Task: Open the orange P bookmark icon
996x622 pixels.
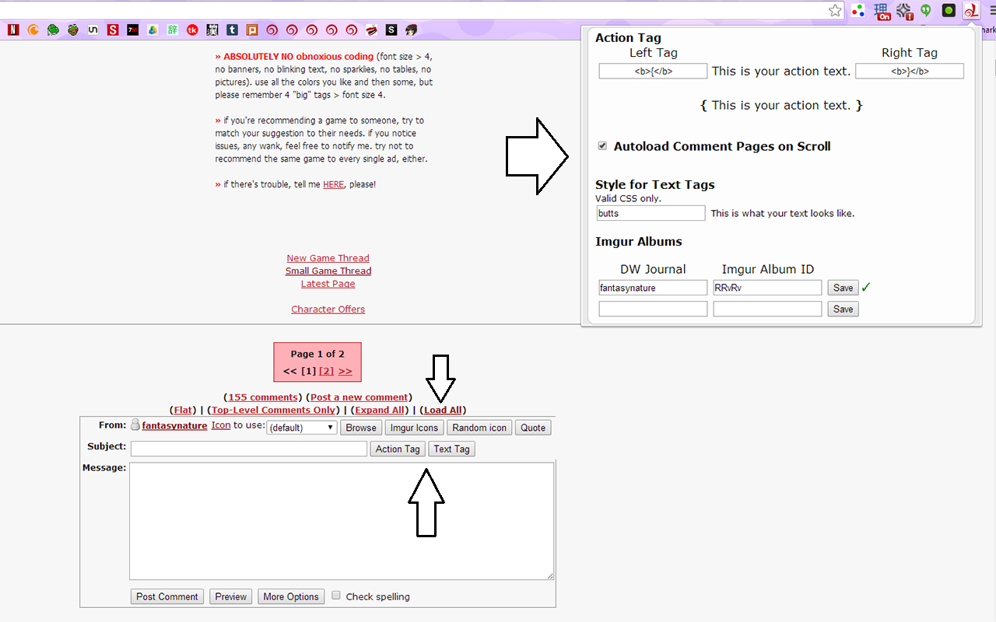Action: [252, 30]
